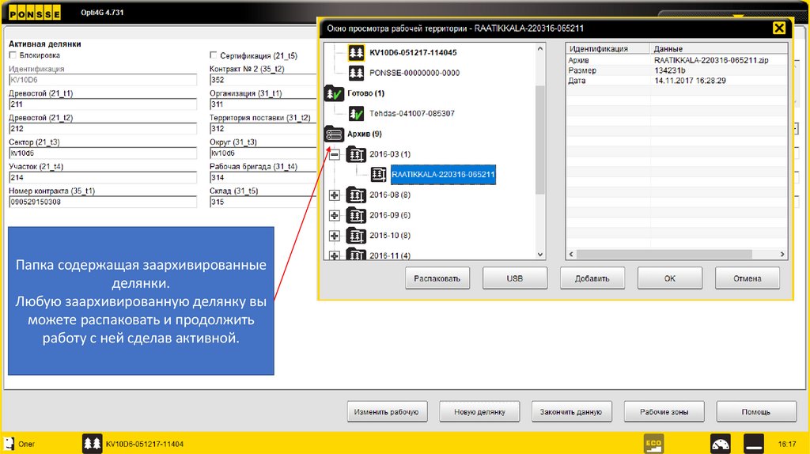Image resolution: width=810 pixels, height=454 pixels.
Task: Select the Tehdas-041007-085307 tree item
Action: pyautogui.click(x=411, y=114)
